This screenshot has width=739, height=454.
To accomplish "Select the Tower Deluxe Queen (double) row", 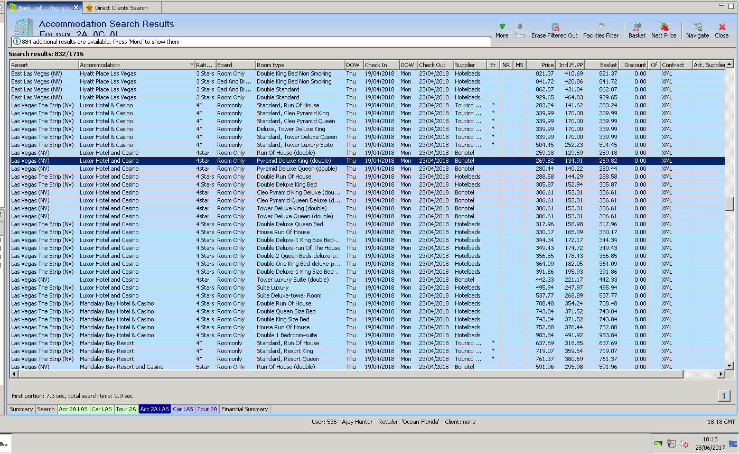I will [x=367, y=216].
